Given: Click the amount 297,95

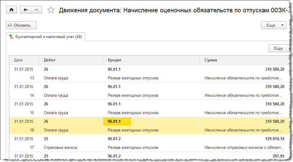Looking at the screenshot, I should (x=278, y=156).
